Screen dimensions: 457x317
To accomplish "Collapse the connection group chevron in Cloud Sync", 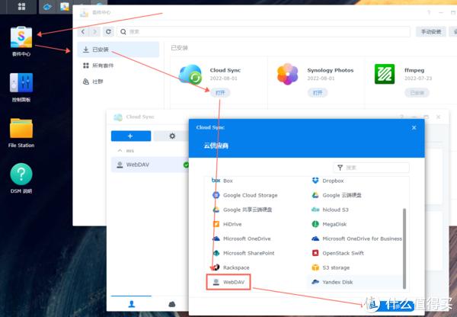I will [120, 150].
